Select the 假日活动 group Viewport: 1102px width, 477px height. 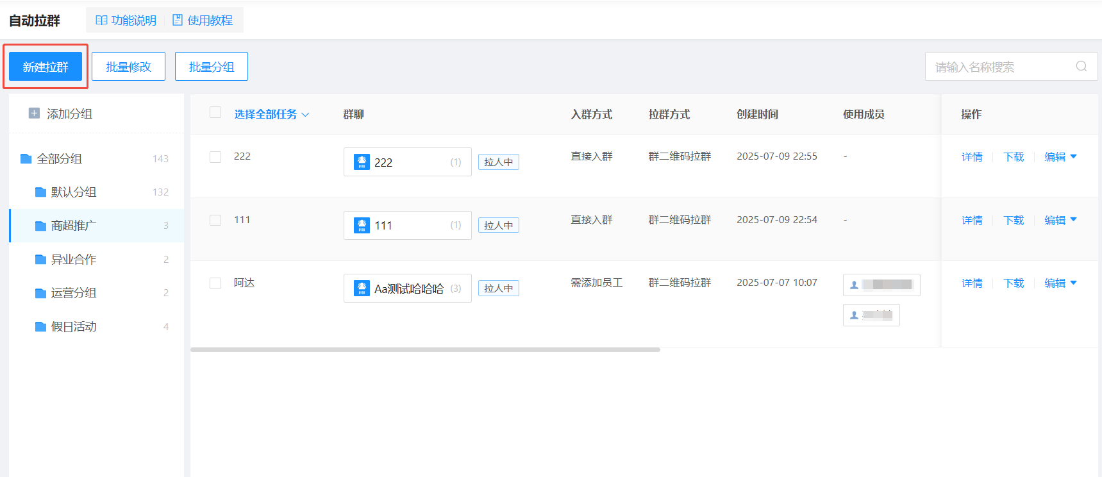[x=96, y=326]
